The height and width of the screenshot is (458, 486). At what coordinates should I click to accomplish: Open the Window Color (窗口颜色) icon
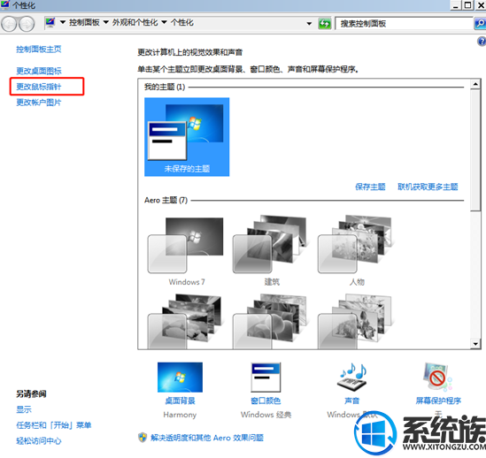tap(266, 378)
